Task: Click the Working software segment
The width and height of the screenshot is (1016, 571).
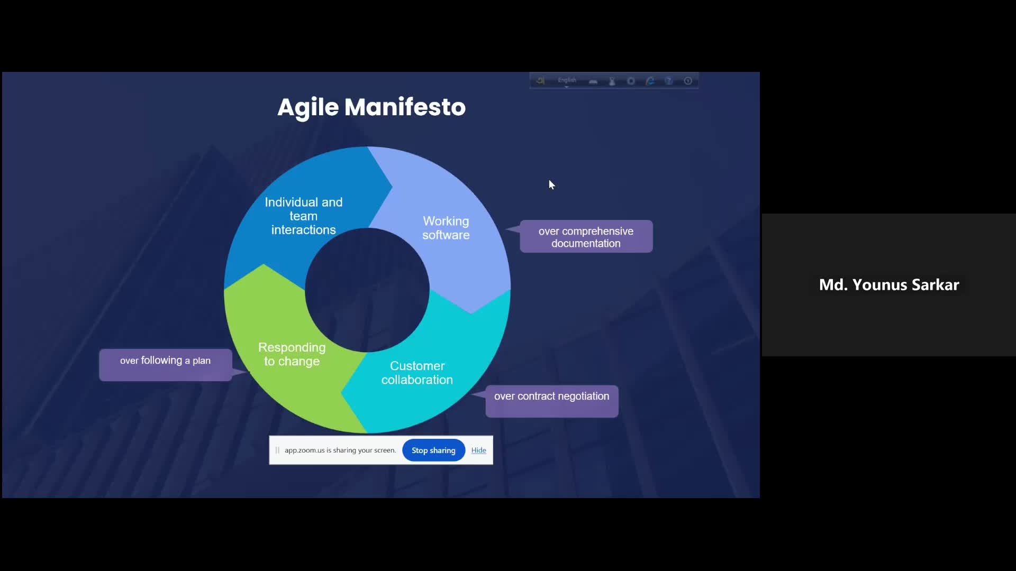Action: (x=446, y=228)
